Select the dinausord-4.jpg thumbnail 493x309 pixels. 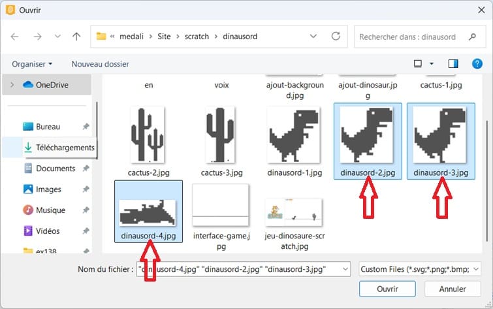[x=148, y=213]
